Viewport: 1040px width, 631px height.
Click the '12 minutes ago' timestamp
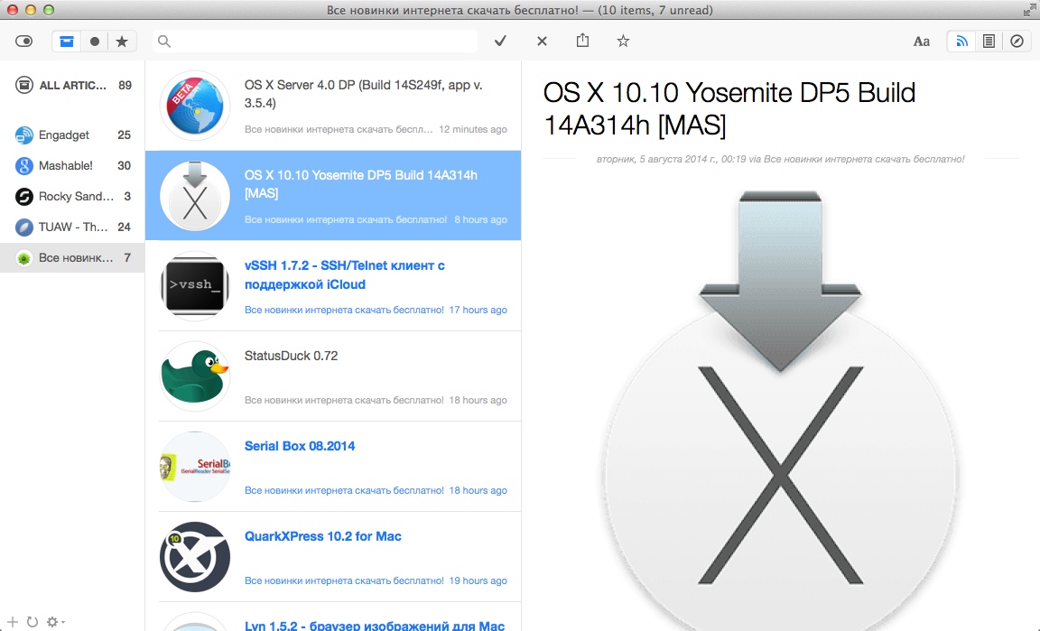[x=473, y=129]
